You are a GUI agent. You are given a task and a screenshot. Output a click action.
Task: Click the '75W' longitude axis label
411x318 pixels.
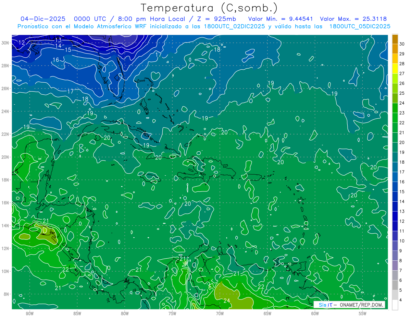coord(172,314)
